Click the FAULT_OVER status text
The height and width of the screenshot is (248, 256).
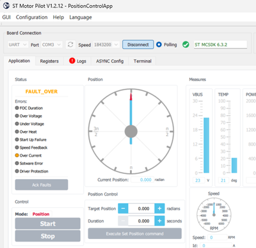(x=42, y=91)
